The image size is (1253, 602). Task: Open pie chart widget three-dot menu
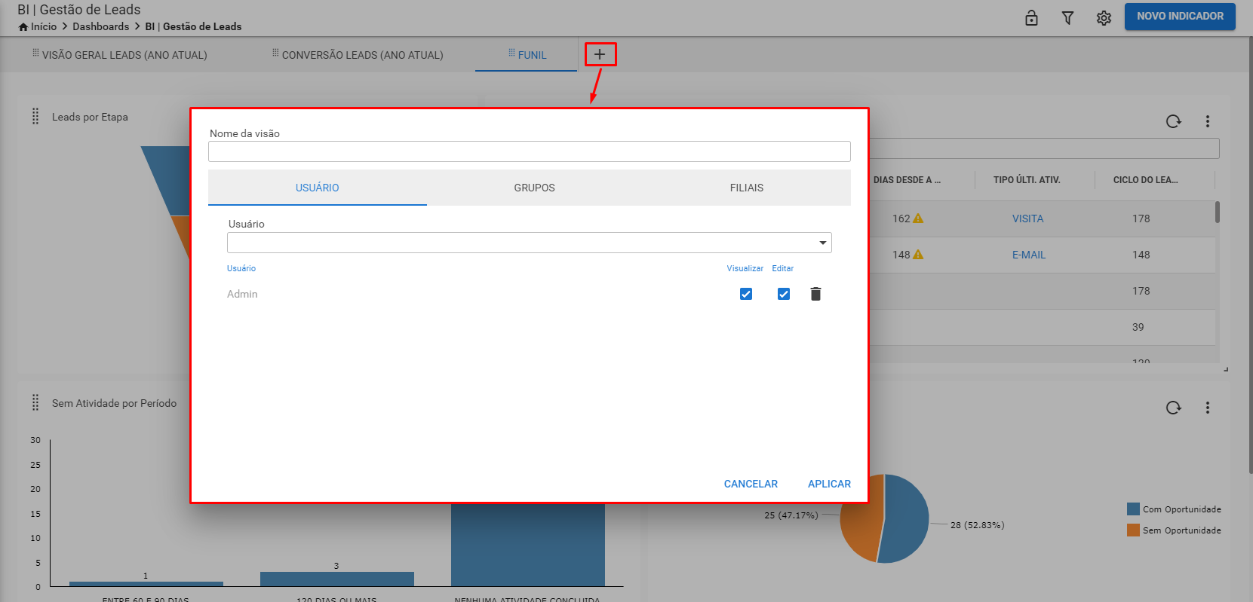click(x=1208, y=408)
